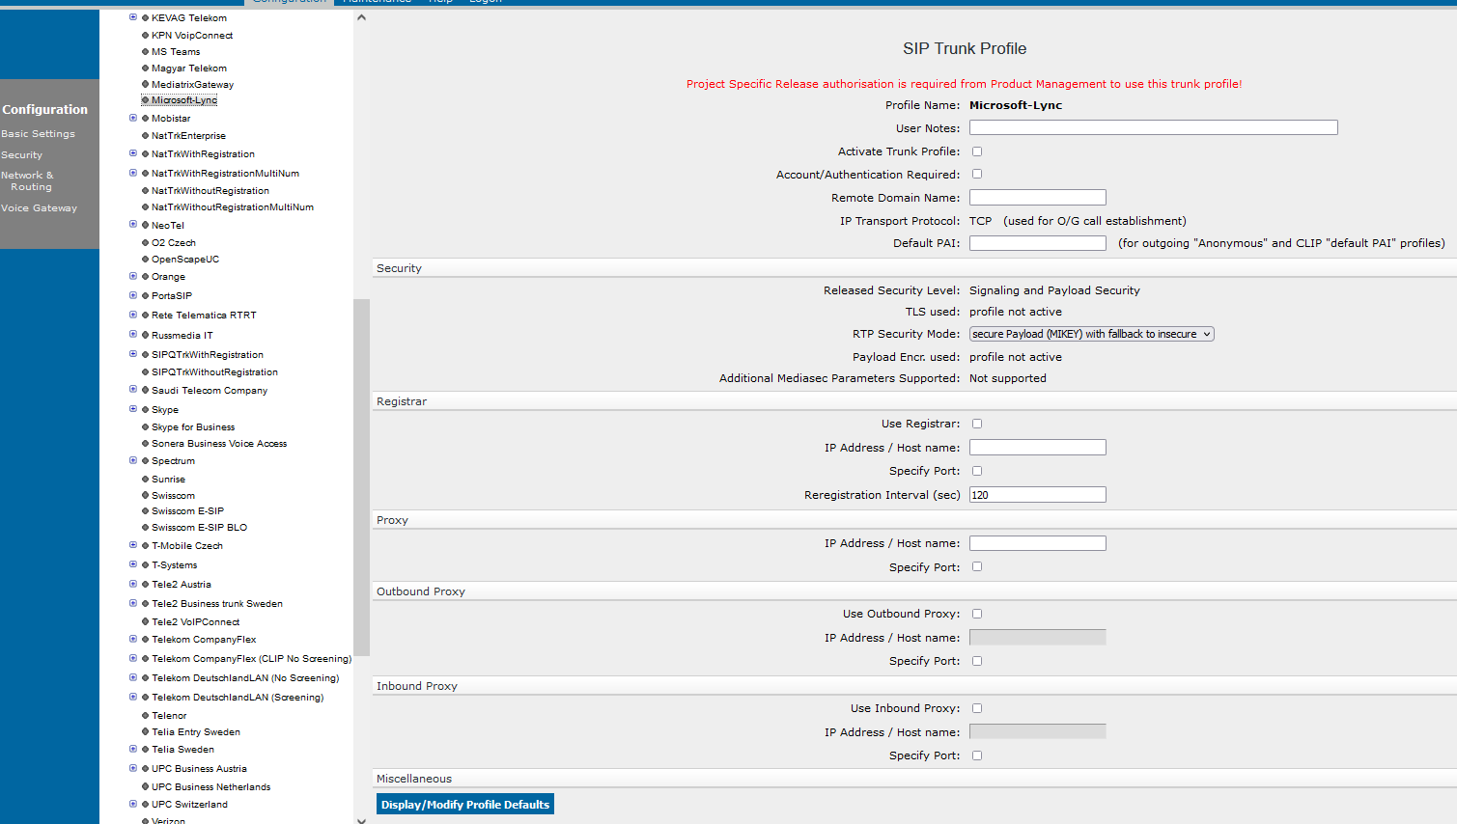
Task: Click Display/Modify Profile Defaults button
Action: 465,805
